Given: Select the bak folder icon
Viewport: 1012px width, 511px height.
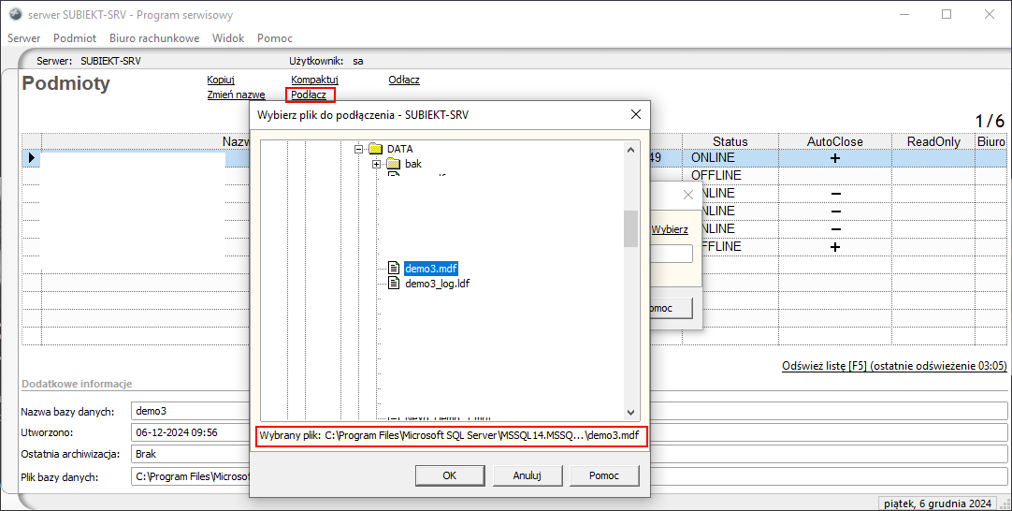Looking at the screenshot, I should (x=394, y=164).
